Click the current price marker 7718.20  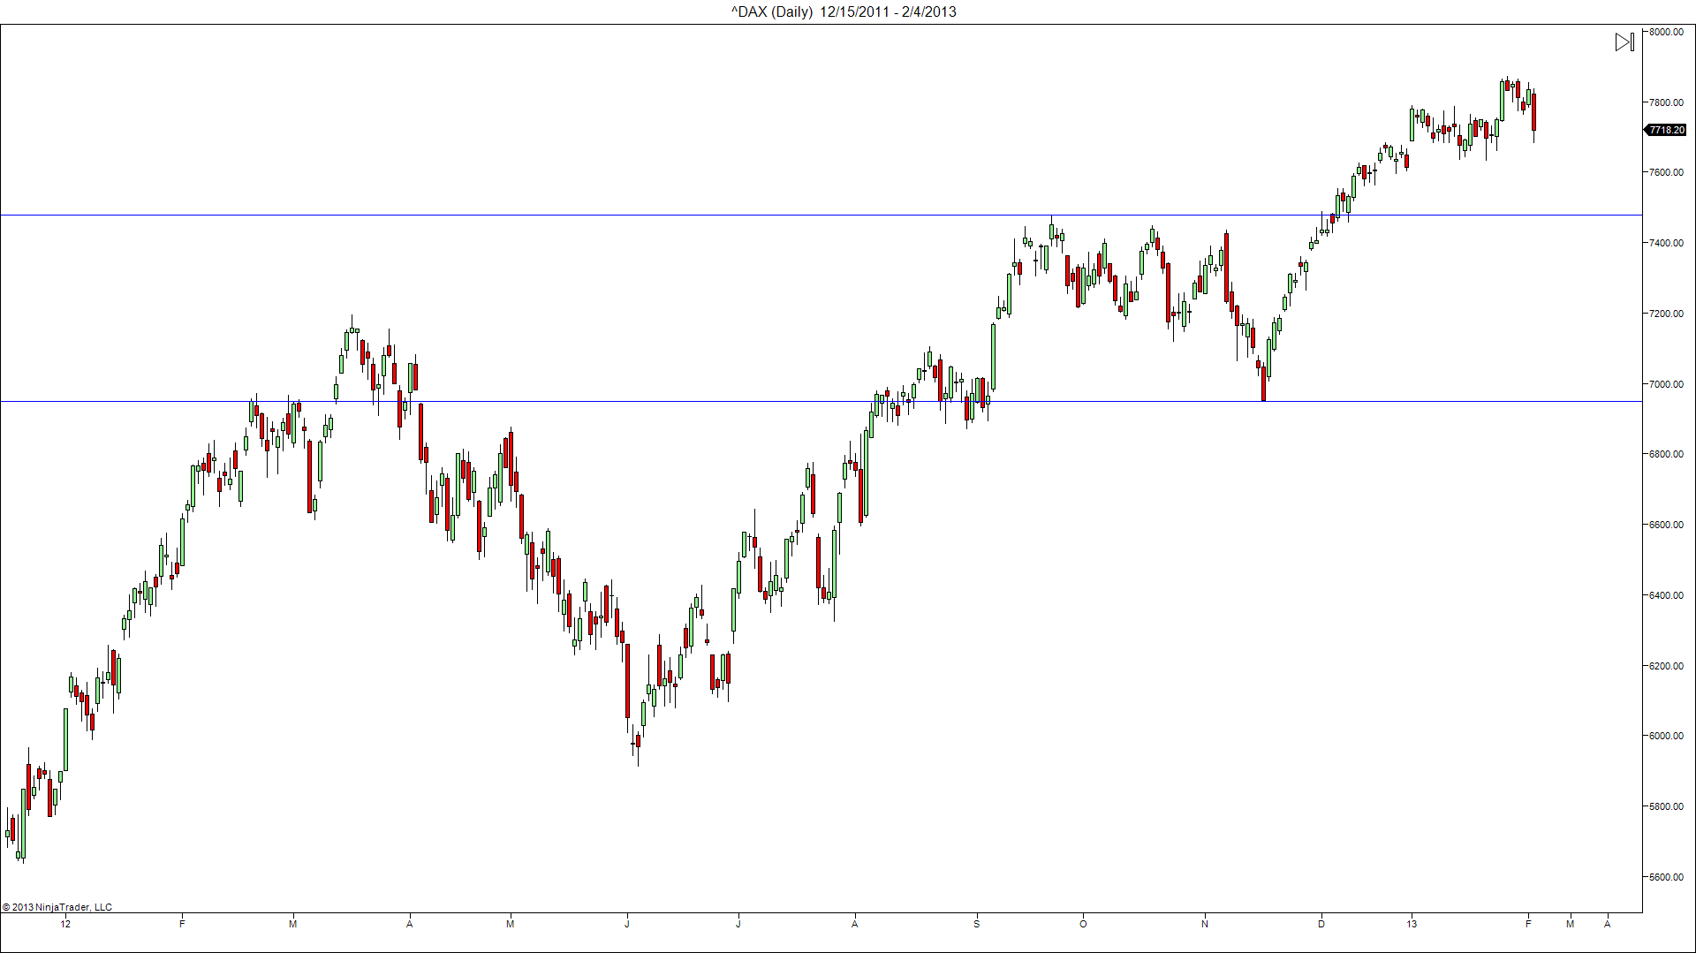1665,130
